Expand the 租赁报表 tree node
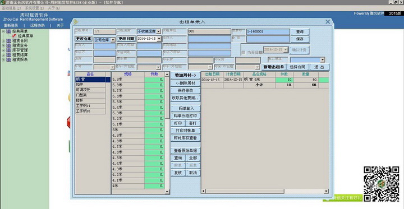Viewport: 404px width, 209px height. point(3,60)
